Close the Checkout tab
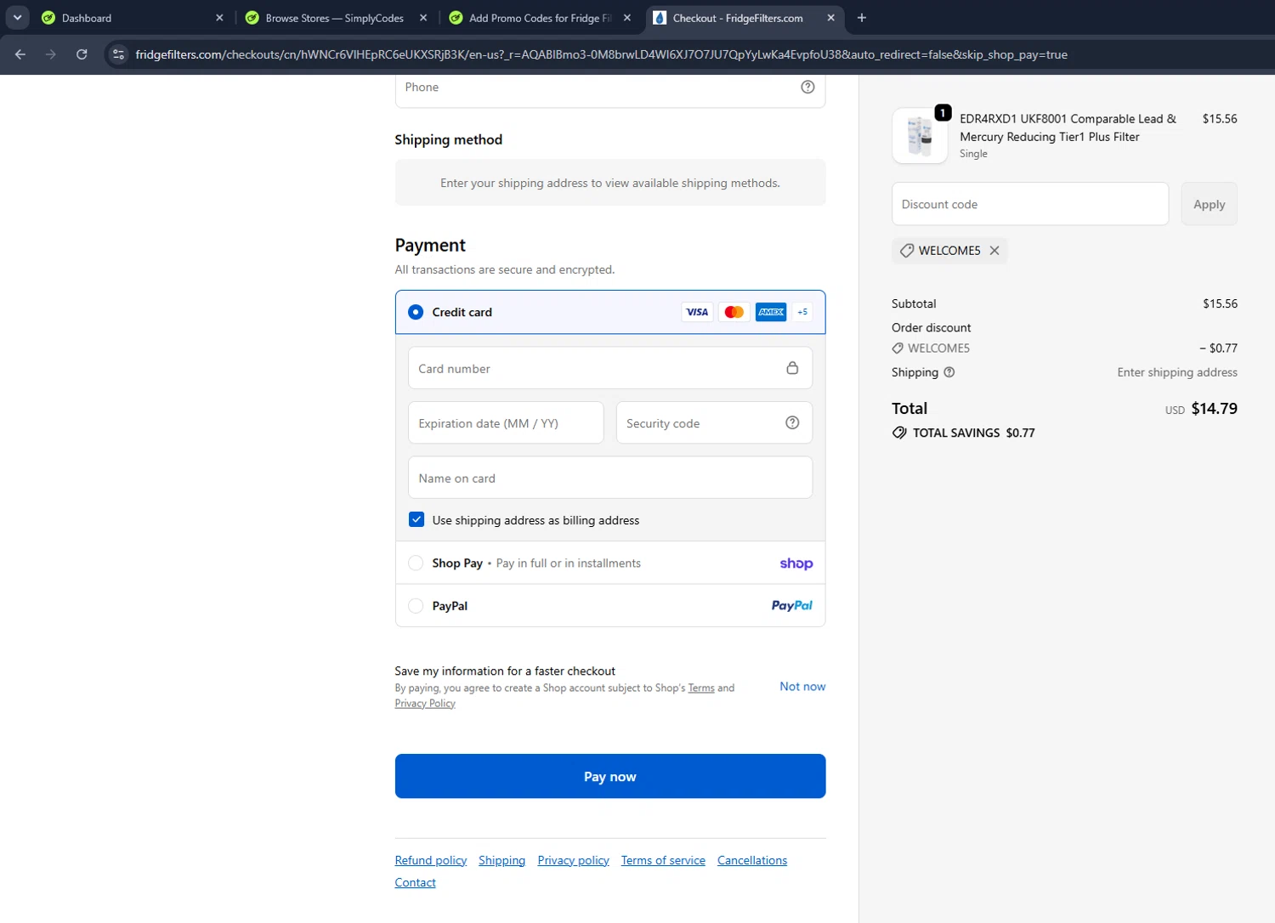Viewport: 1275px width, 923px height. (831, 18)
